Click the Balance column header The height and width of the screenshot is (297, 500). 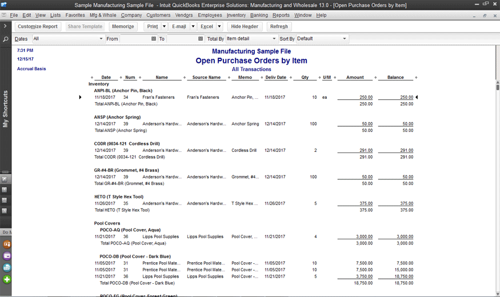[x=395, y=78]
